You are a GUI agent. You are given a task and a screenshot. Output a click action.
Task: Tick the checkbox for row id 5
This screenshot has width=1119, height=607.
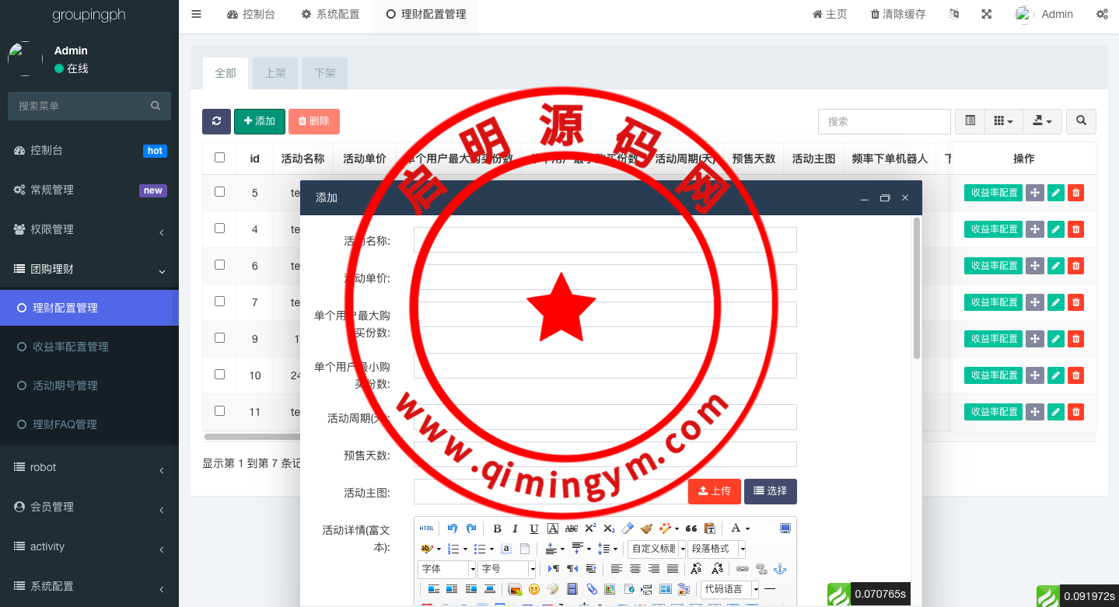pyautogui.click(x=219, y=192)
